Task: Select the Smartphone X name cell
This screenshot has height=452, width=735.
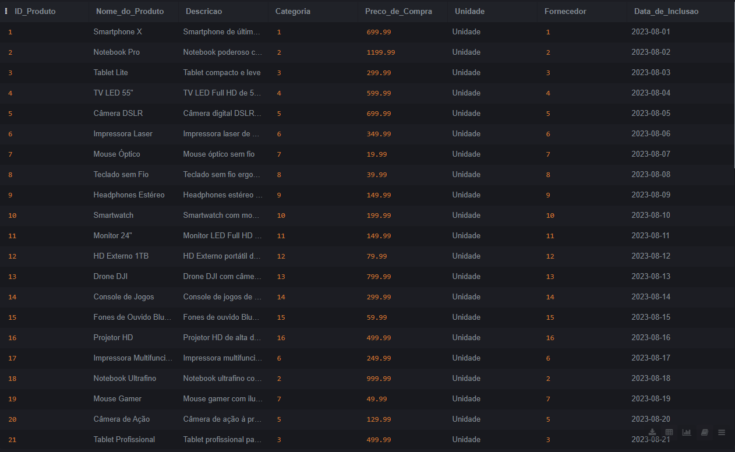Action: pyautogui.click(x=118, y=31)
